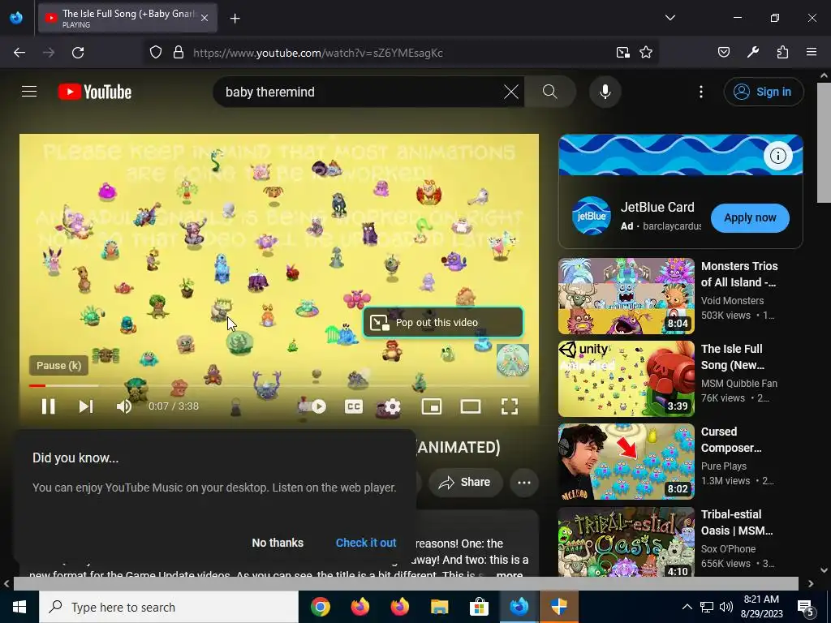The height and width of the screenshot is (623, 831).
Task: Click the horizontal page scrollbar
Action: 406,583
